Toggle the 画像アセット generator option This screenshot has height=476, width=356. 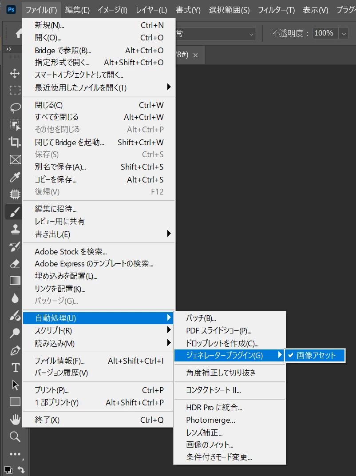(x=315, y=355)
